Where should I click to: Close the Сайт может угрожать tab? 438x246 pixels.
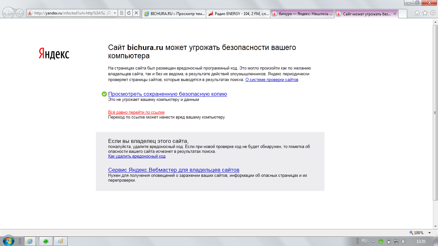(x=395, y=14)
